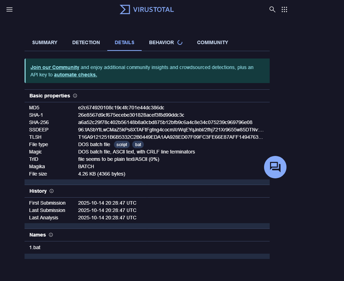The height and width of the screenshot is (281, 344).
Task: Click the Basic properties heading
Action: (x=50, y=96)
